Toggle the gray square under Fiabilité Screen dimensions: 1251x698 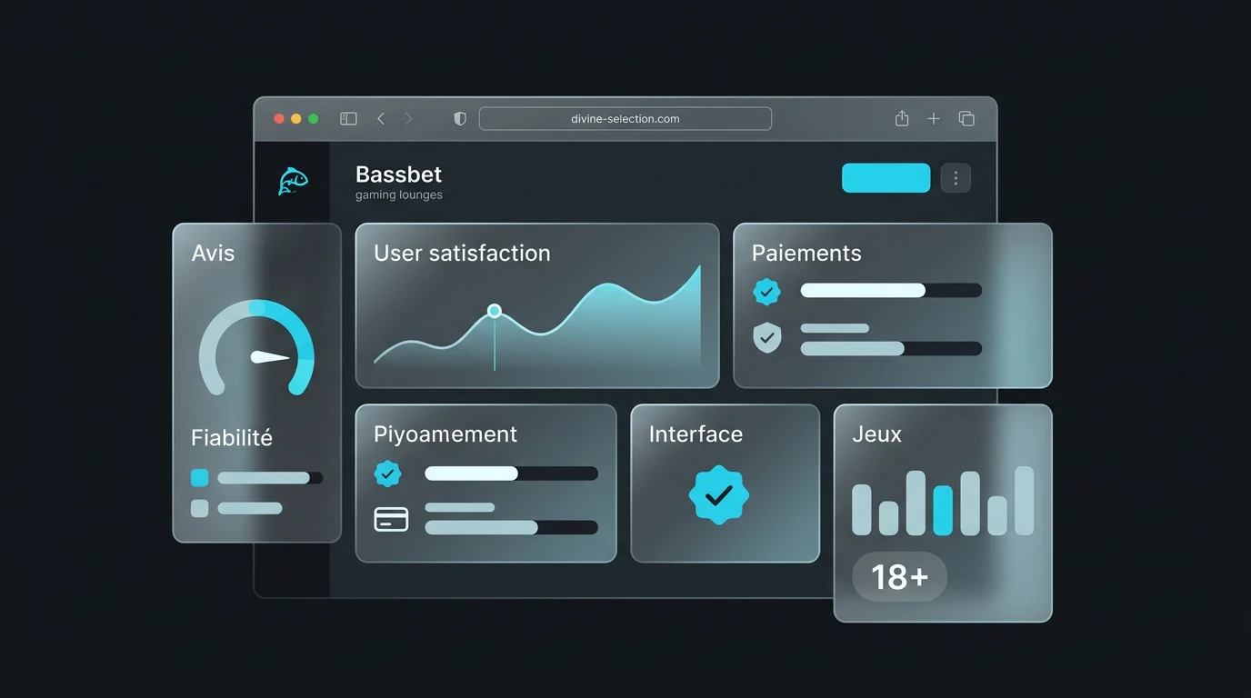click(x=200, y=508)
